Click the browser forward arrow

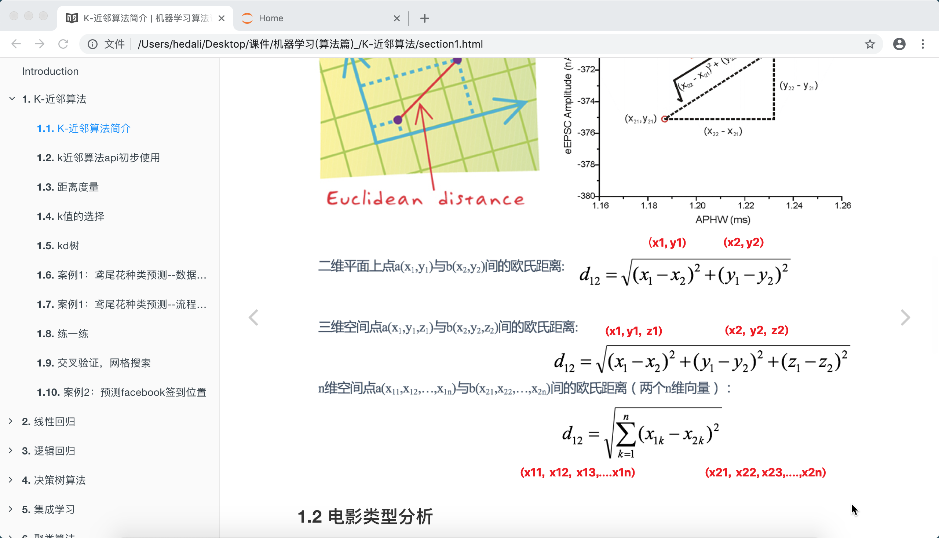(40, 44)
